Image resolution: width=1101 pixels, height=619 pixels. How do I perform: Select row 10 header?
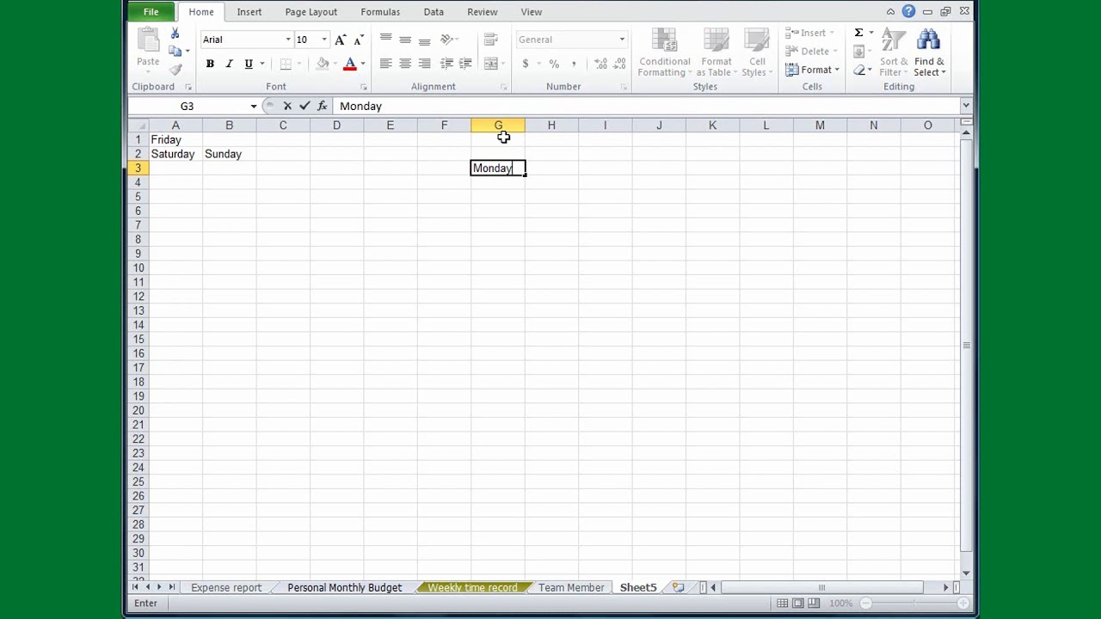click(138, 267)
